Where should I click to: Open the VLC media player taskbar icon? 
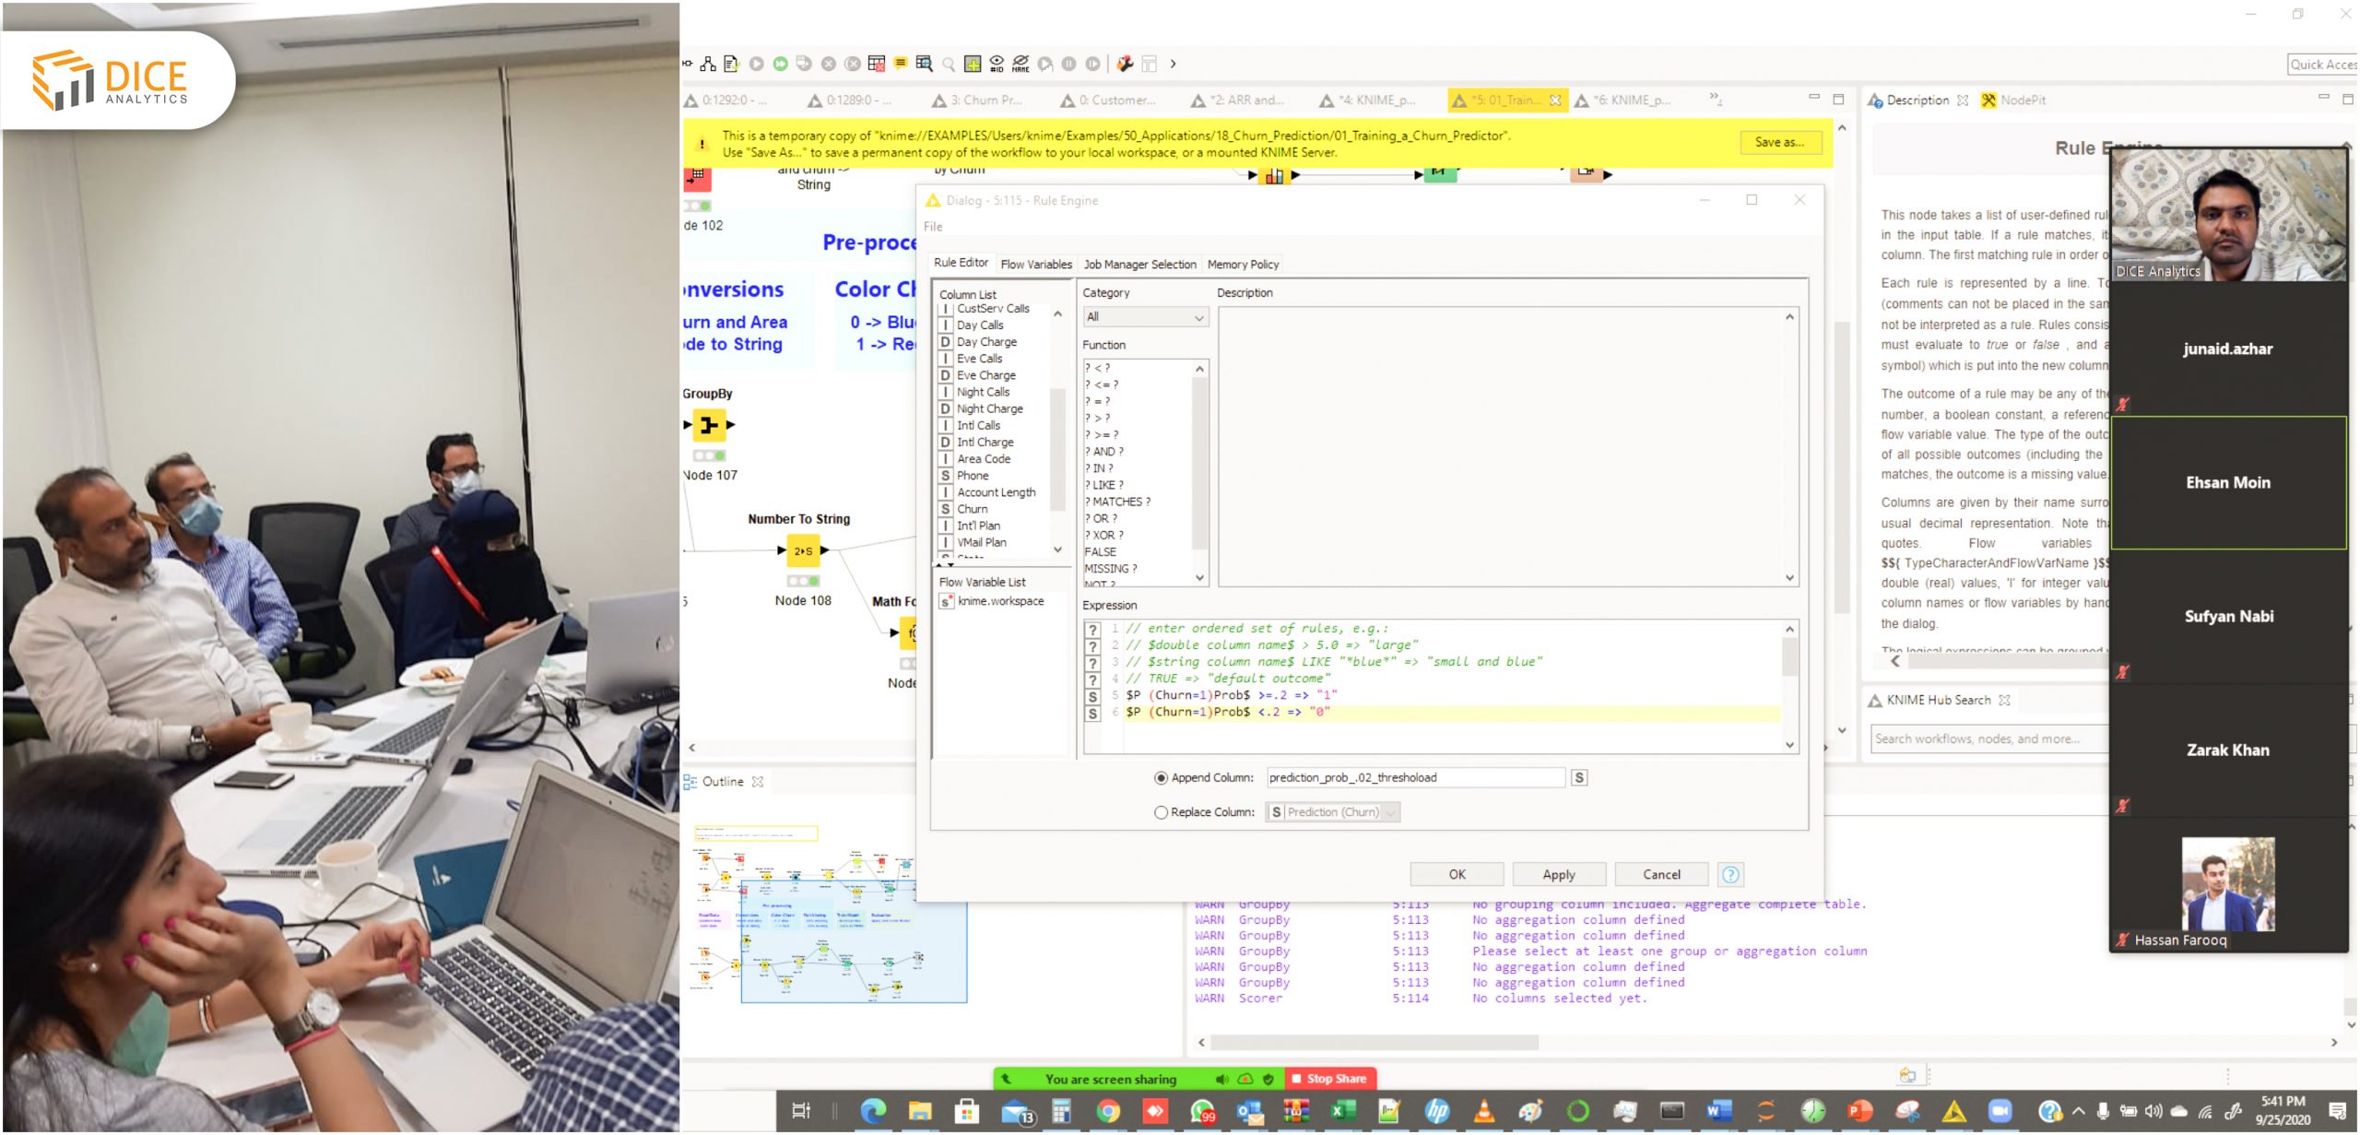click(1484, 1111)
